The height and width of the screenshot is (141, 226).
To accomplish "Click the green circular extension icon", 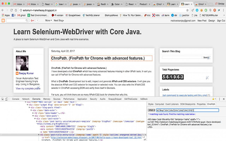I will click(206, 10).
